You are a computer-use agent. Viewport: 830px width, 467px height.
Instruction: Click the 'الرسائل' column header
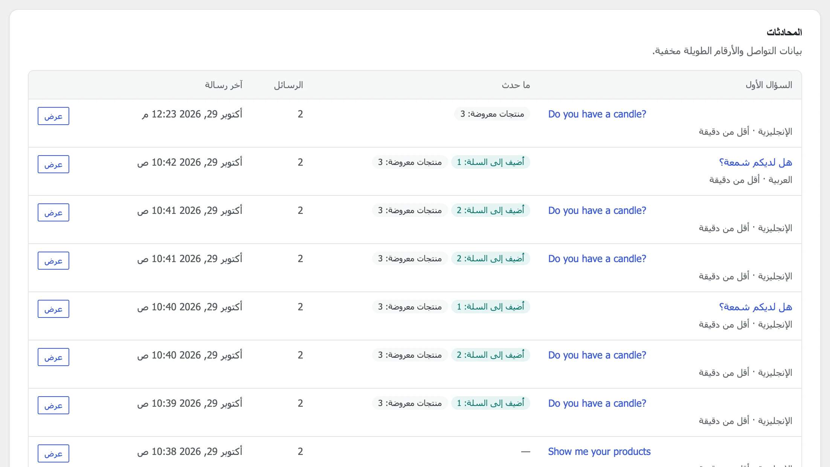(288, 85)
